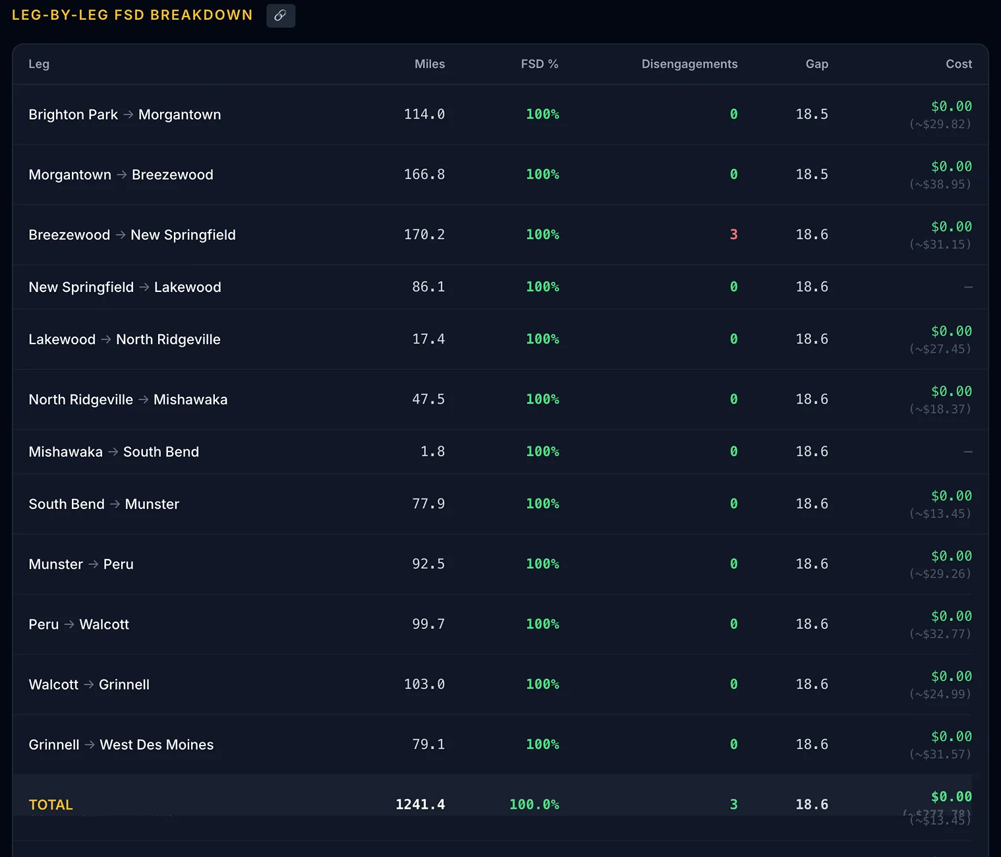Click the Leg column header
Viewport: 1001px width, 857px height.
(x=39, y=64)
